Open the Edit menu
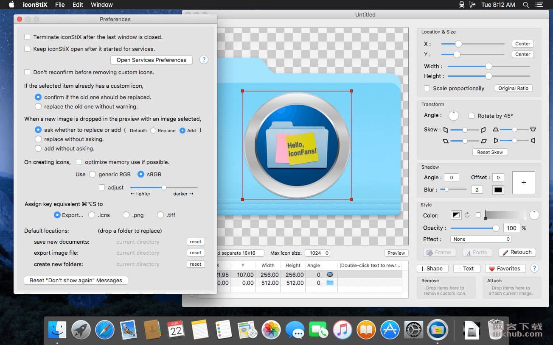The height and width of the screenshot is (345, 553). (78, 5)
